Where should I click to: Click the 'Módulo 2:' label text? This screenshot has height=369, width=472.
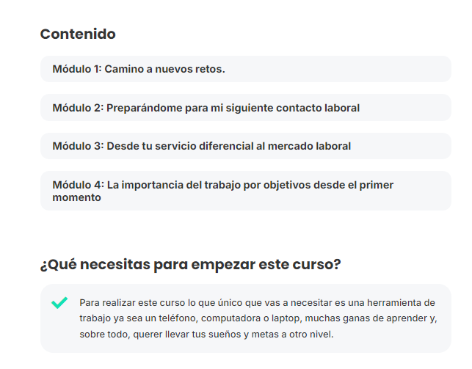click(x=78, y=108)
